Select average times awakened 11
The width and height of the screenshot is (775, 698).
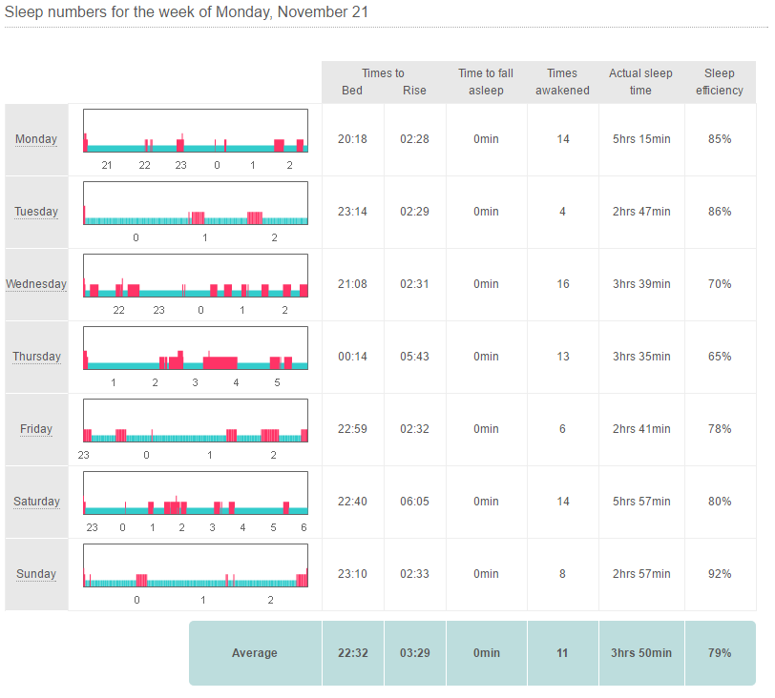click(x=562, y=653)
